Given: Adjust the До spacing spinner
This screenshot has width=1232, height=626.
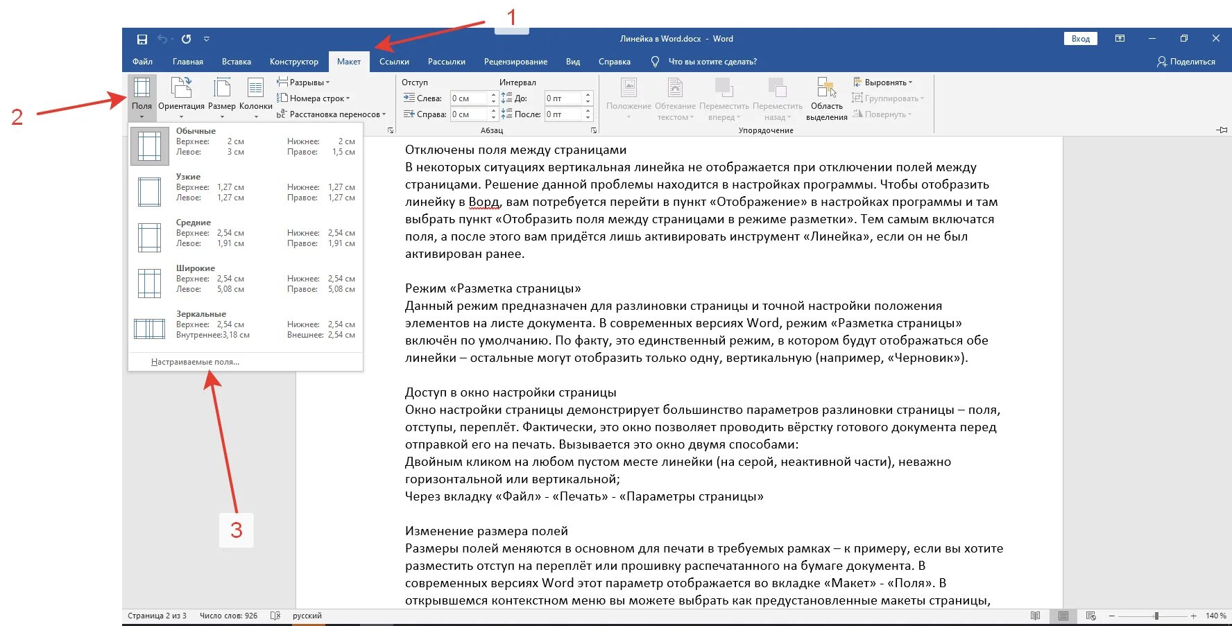Looking at the screenshot, I should coord(588,98).
